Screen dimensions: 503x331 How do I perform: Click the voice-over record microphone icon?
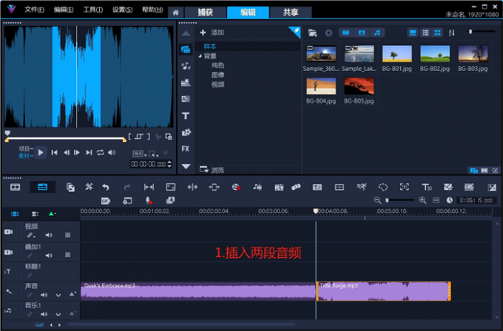149,200
